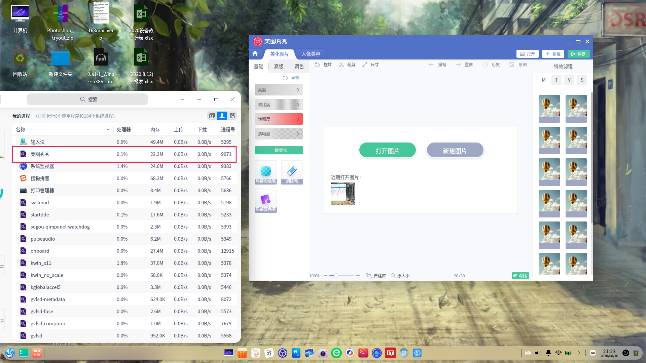This screenshot has height=363, width=646.
Task: Switch to the 美化图片 tab
Action: pyautogui.click(x=279, y=54)
